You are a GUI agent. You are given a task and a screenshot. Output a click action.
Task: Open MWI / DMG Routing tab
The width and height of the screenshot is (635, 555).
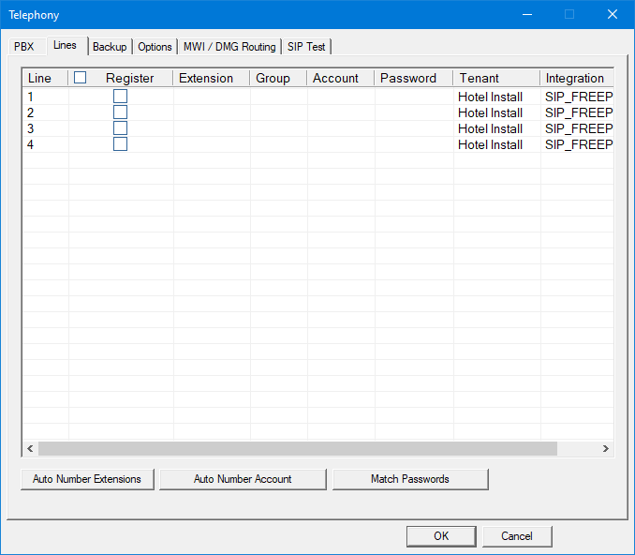click(229, 47)
